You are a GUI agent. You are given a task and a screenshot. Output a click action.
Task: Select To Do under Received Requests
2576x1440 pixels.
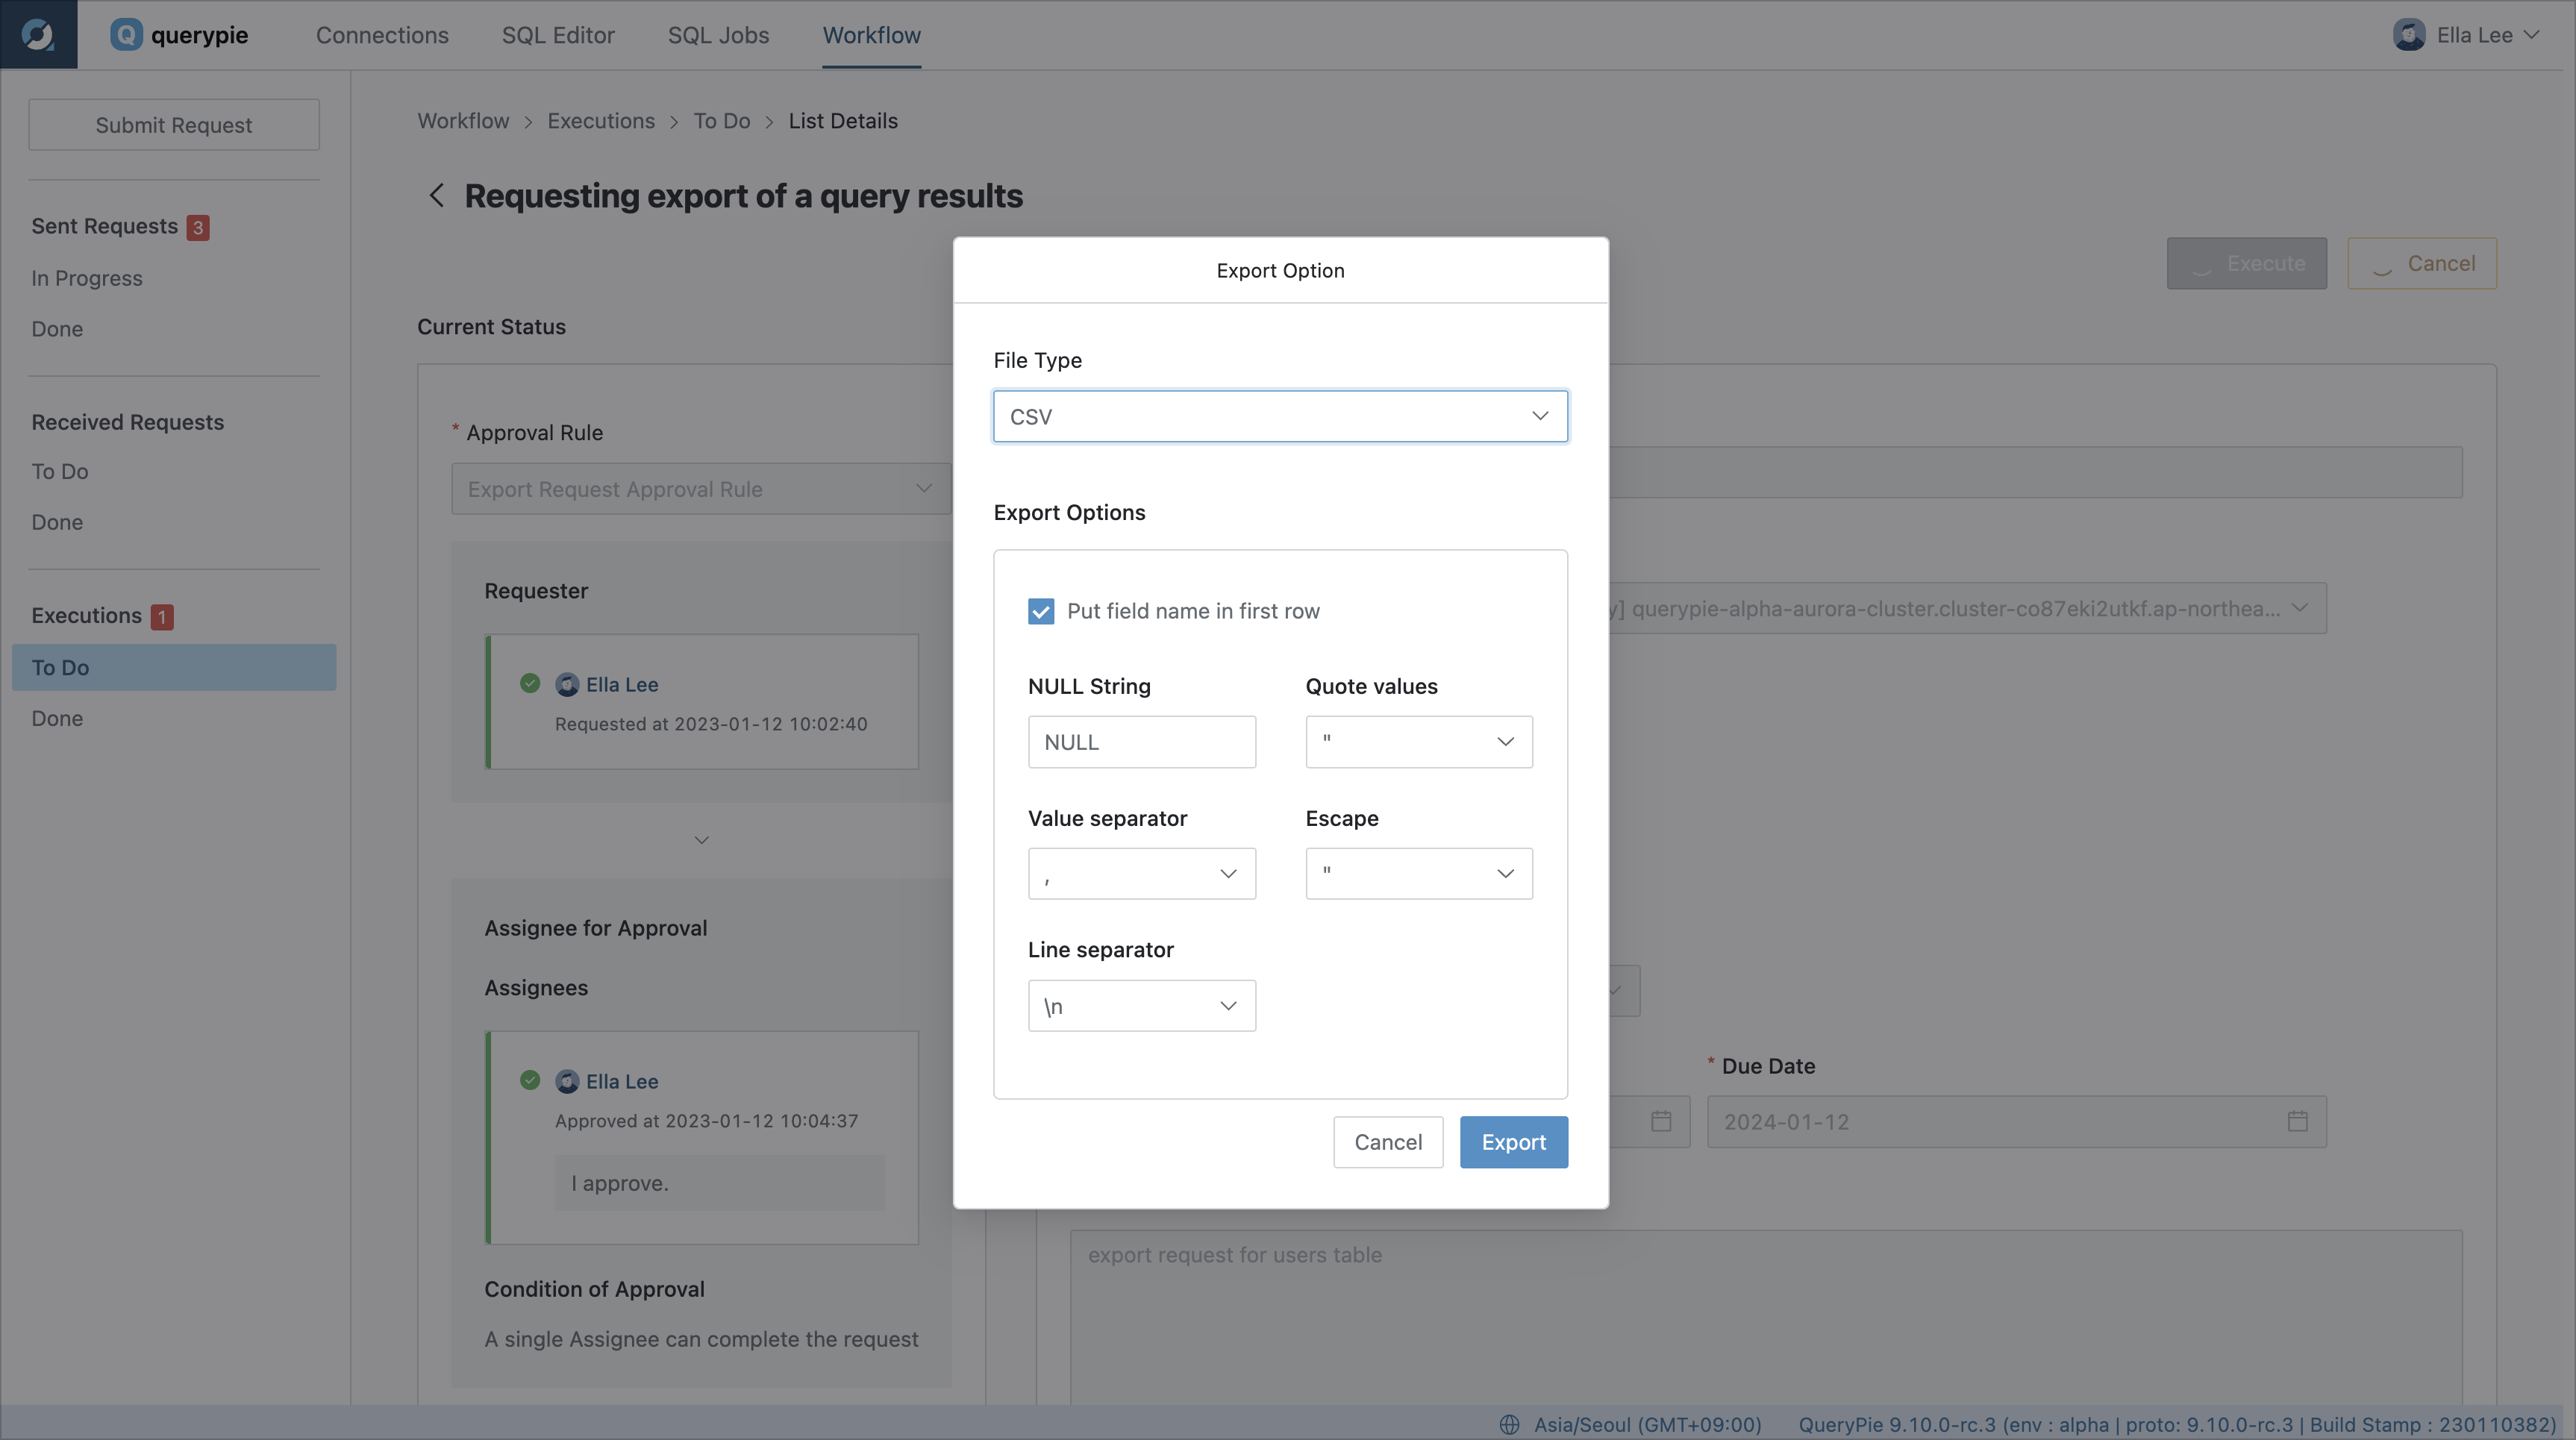(60, 471)
